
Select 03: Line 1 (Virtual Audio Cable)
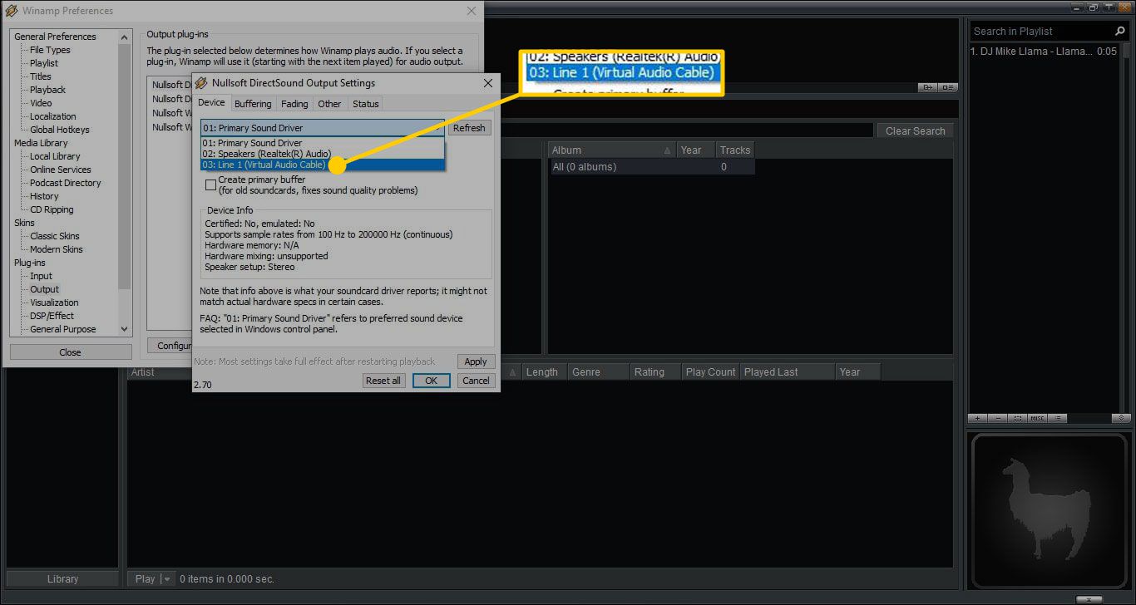pyautogui.click(x=322, y=165)
